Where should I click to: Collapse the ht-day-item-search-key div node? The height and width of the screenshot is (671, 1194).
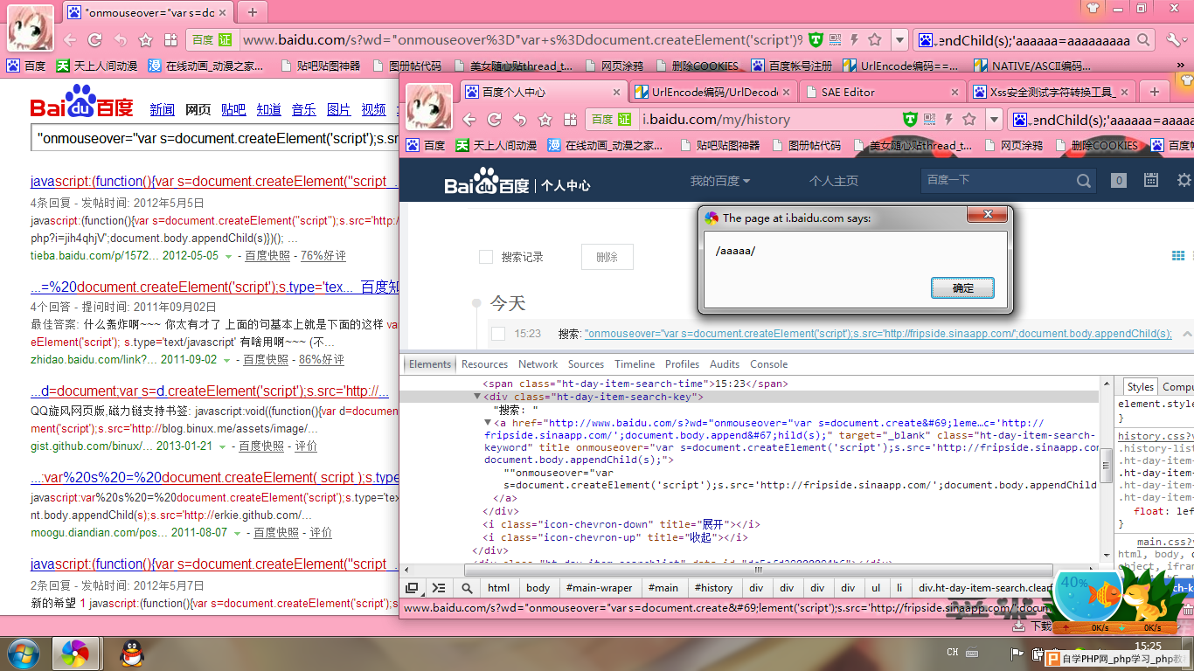coord(477,397)
